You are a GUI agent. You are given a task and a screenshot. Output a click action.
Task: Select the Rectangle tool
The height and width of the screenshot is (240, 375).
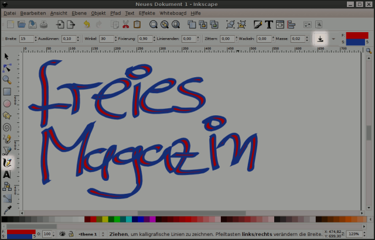[7, 91]
